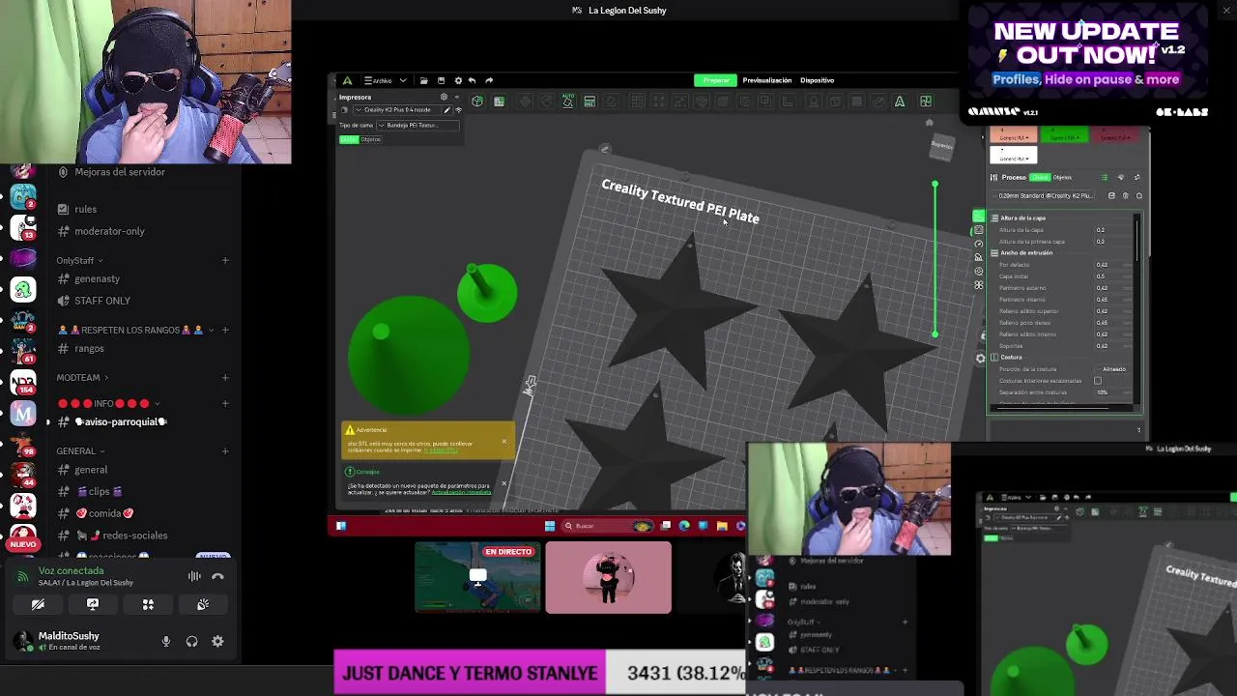This screenshot has height=696, width=1237.
Task: Collapse the Impresora panel chevron
Action: pyautogui.click(x=457, y=97)
